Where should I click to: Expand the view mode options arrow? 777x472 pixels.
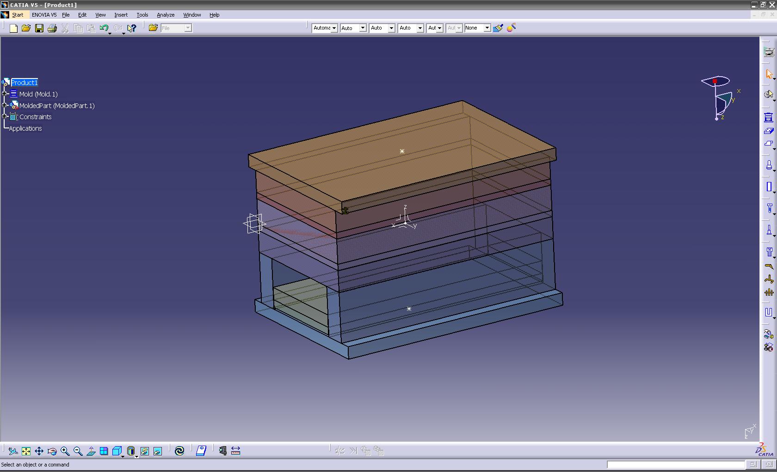tap(137, 456)
